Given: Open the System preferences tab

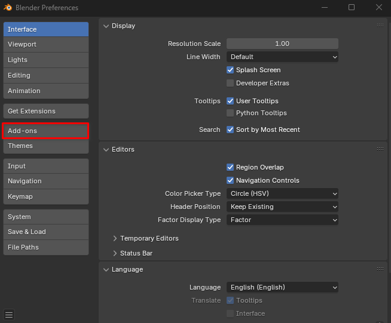Looking at the screenshot, I should [x=46, y=217].
